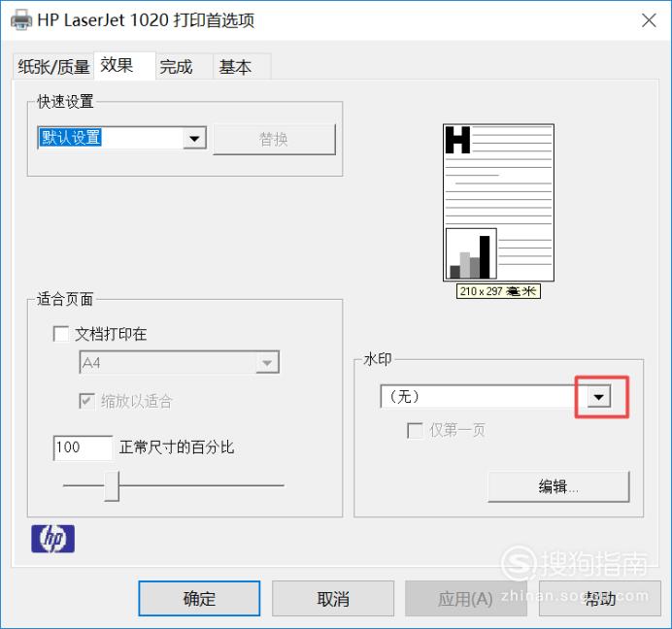Switch to the 纸张/质量 tab

[x=53, y=67]
